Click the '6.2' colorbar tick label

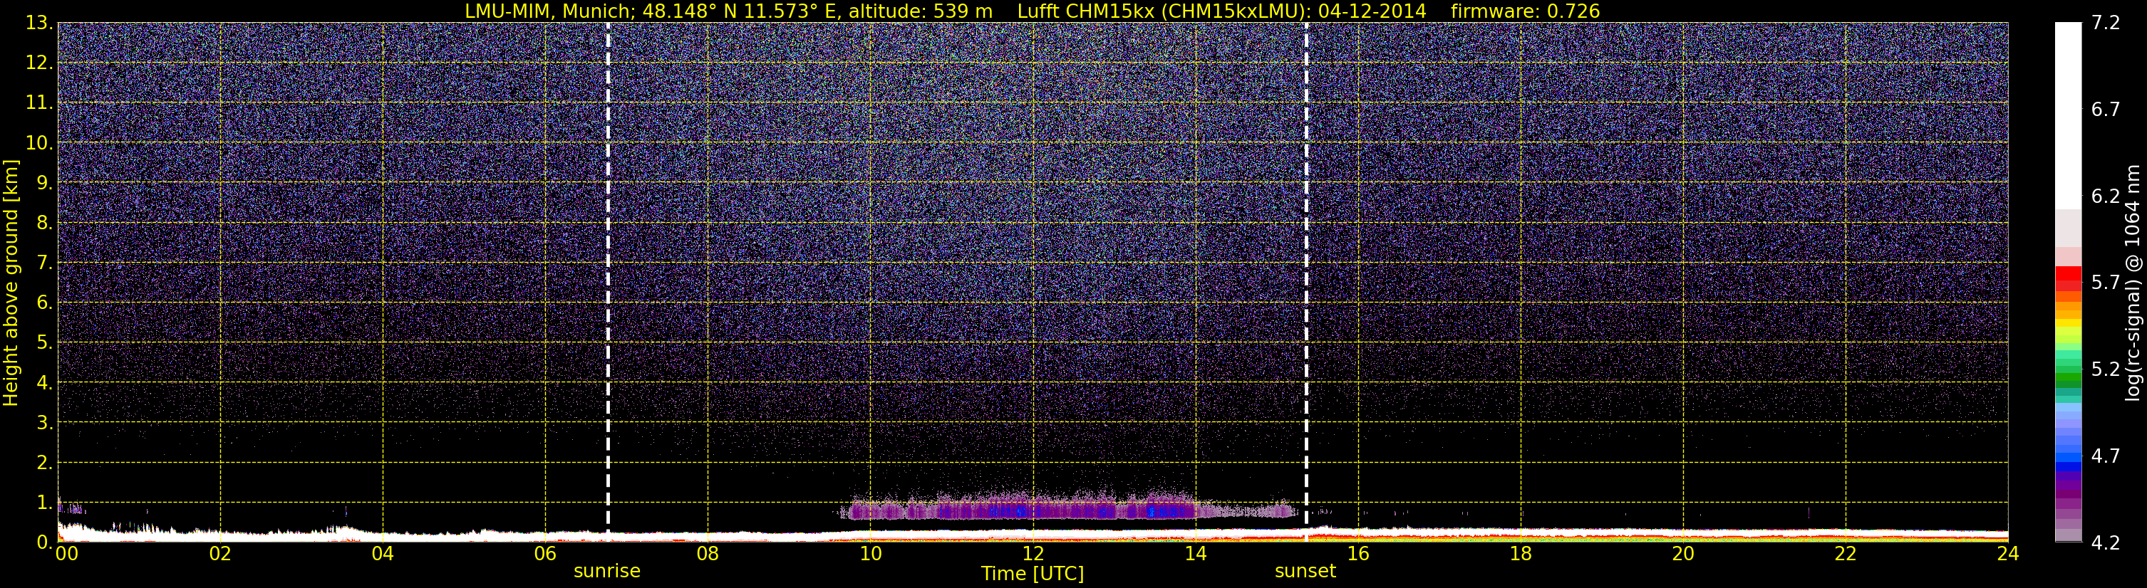point(2106,196)
